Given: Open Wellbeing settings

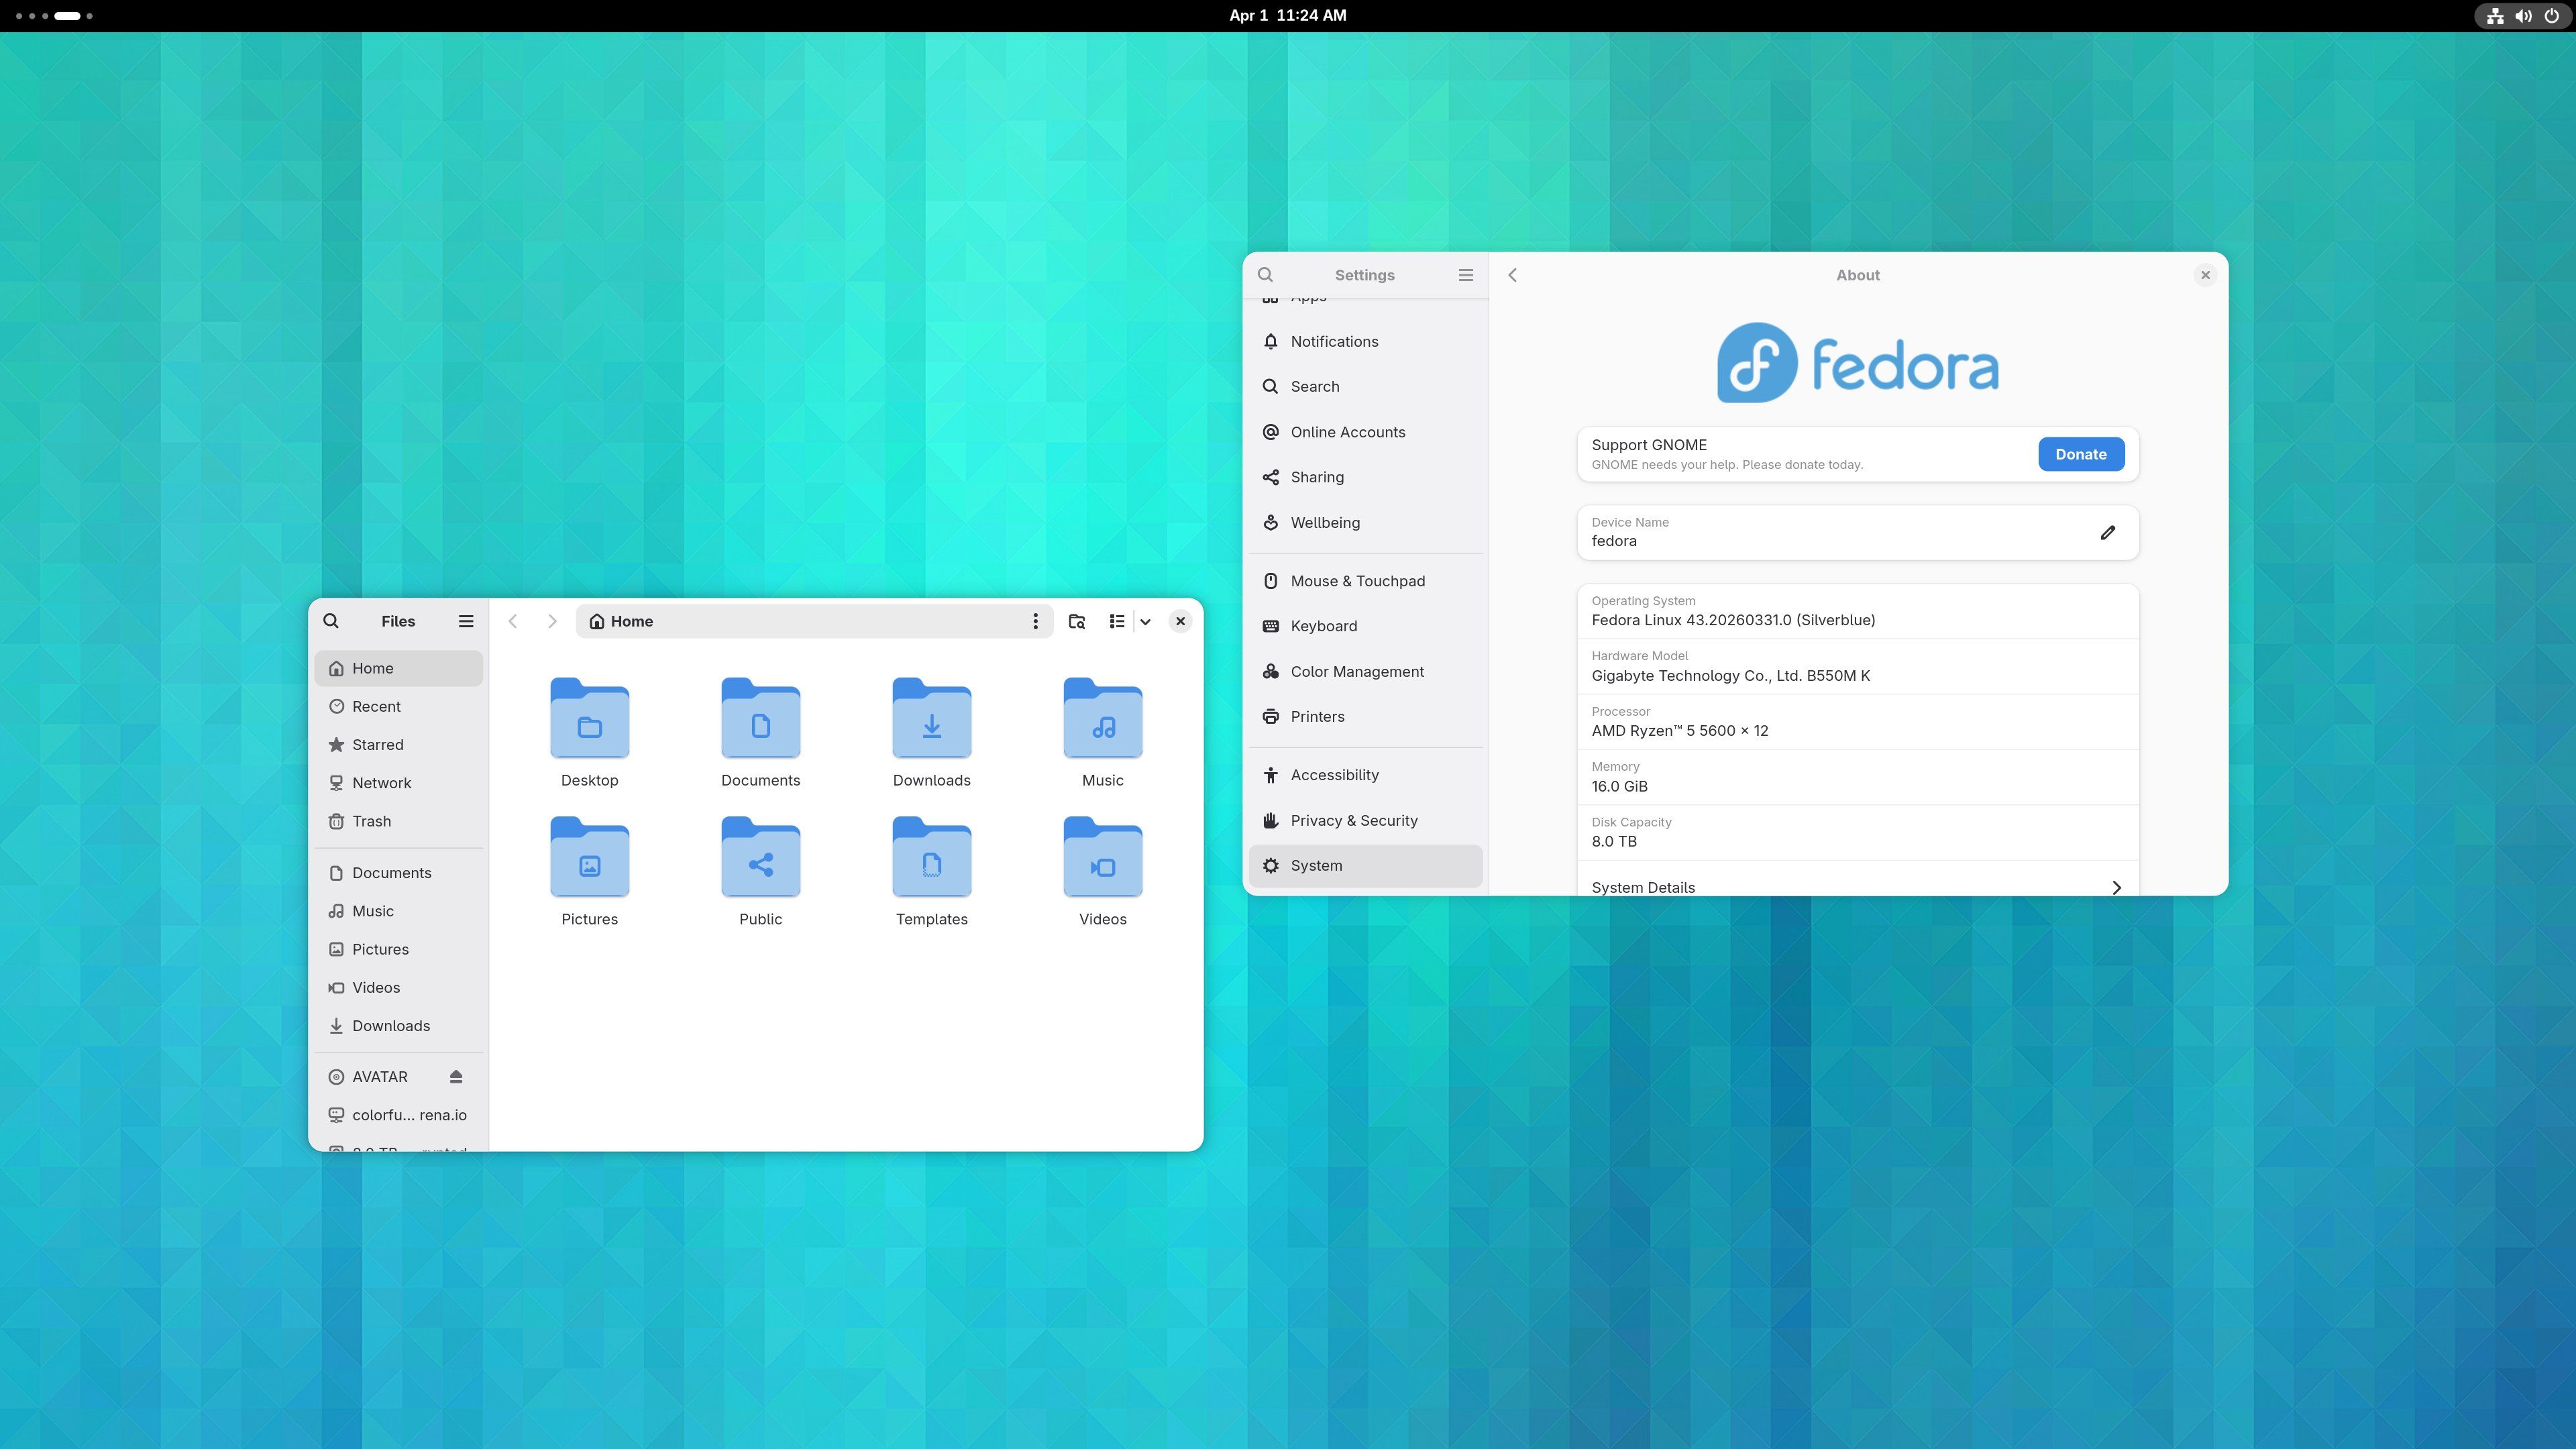Looking at the screenshot, I should tap(1365, 523).
